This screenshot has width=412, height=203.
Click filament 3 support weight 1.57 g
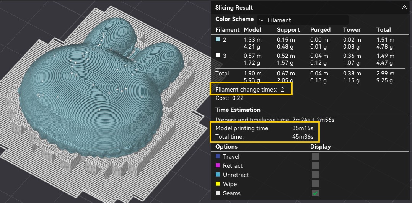[x=285, y=63]
